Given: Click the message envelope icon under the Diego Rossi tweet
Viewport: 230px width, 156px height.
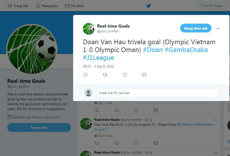Looking at the screenshot, I should click(x=156, y=143).
